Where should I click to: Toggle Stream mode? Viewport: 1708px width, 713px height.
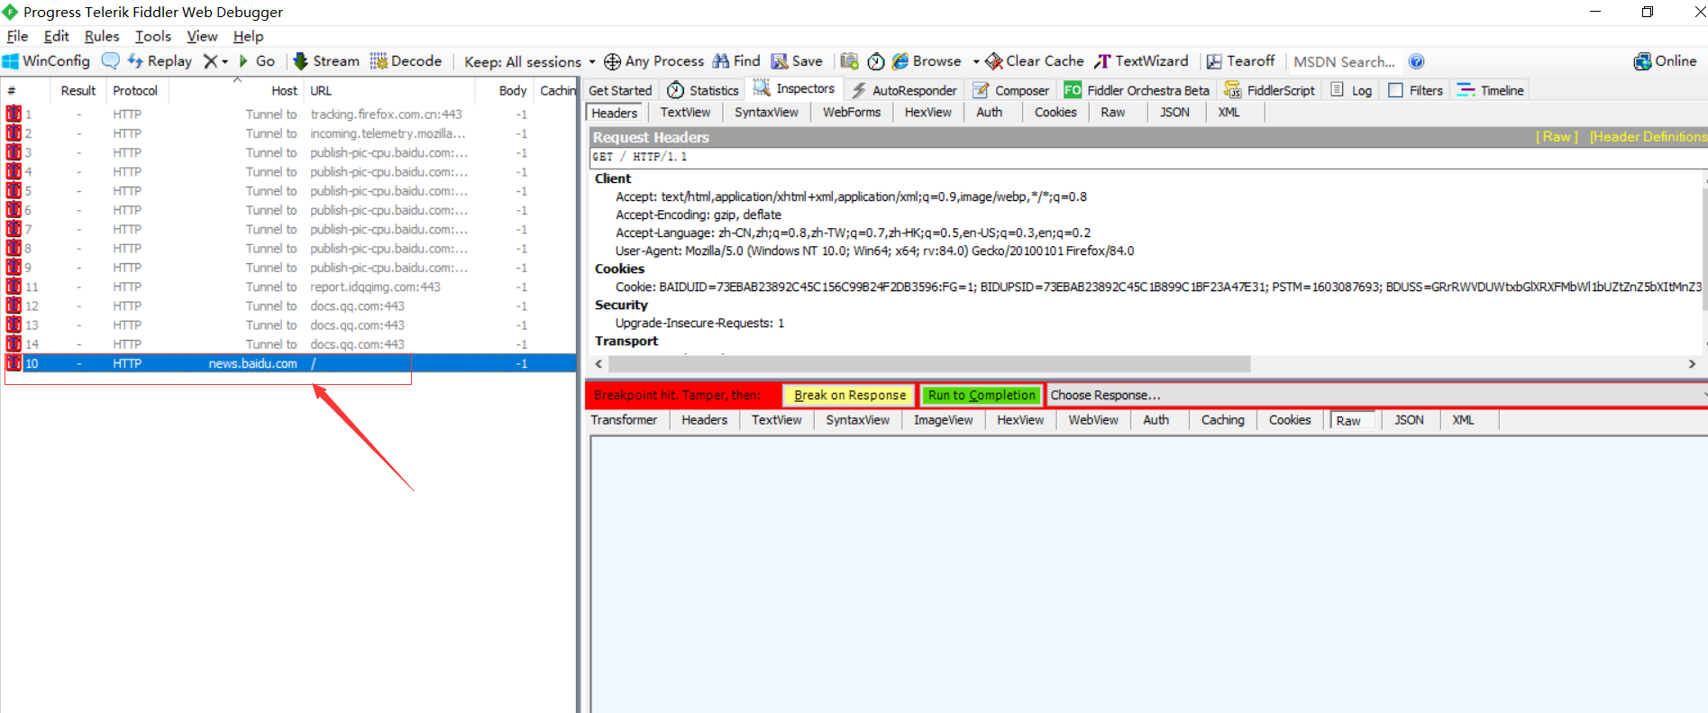326,61
